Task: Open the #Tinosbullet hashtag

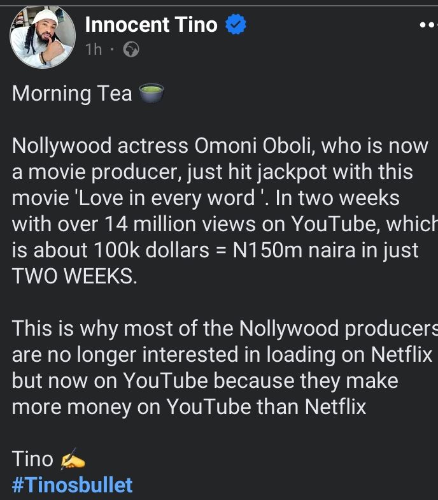Action: (73, 485)
